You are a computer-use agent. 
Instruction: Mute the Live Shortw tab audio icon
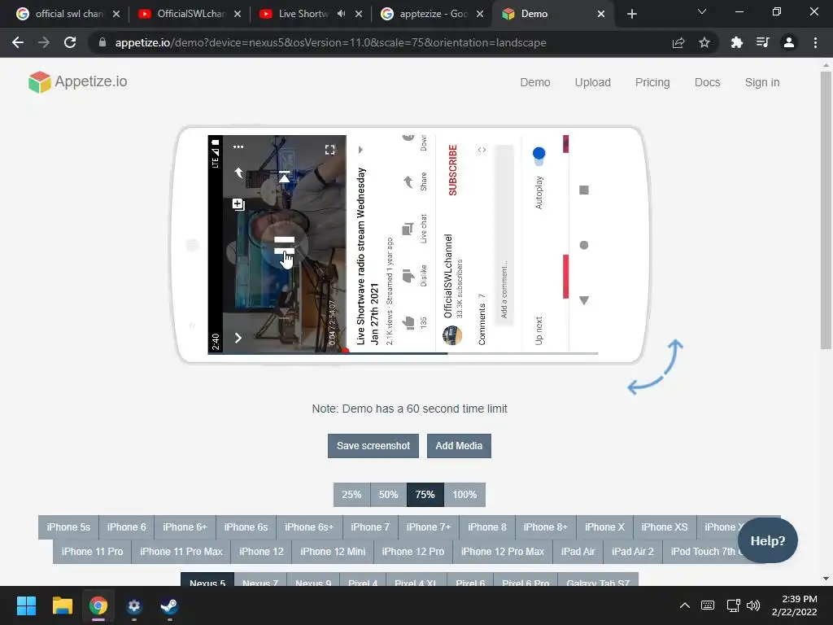[x=341, y=14]
